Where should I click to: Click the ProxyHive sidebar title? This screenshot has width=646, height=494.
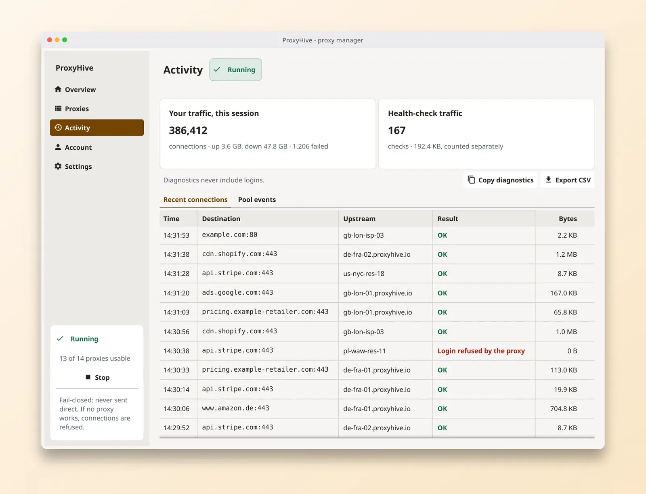click(74, 68)
